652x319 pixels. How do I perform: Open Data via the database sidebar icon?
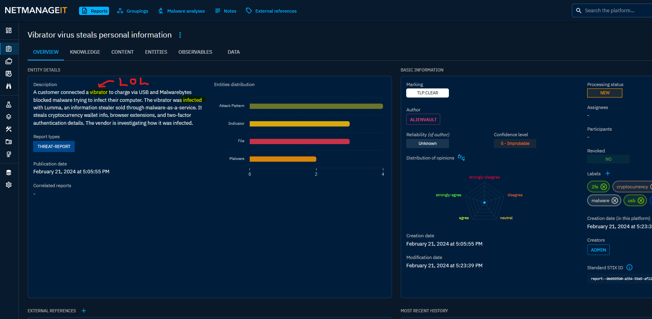9,173
